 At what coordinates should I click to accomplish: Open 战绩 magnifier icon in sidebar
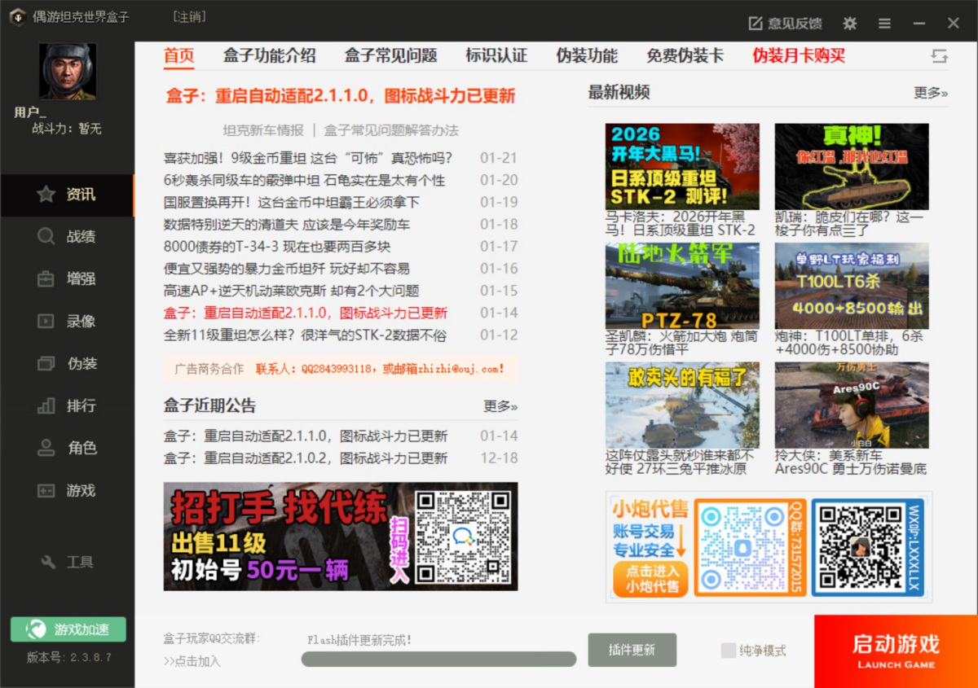(x=46, y=237)
